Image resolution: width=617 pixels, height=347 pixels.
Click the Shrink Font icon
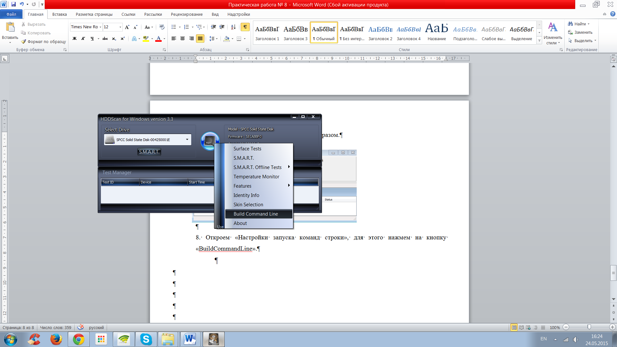pyautogui.click(x=135, y=27)
